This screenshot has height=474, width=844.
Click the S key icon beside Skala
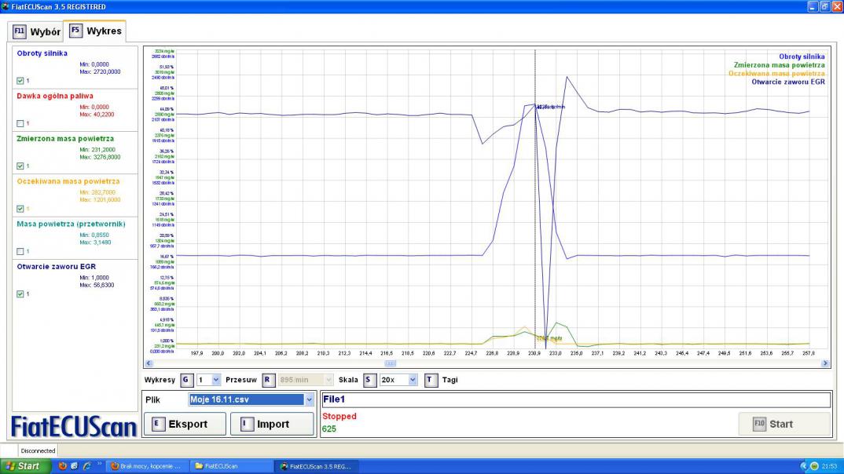click(x=369, y=380)
